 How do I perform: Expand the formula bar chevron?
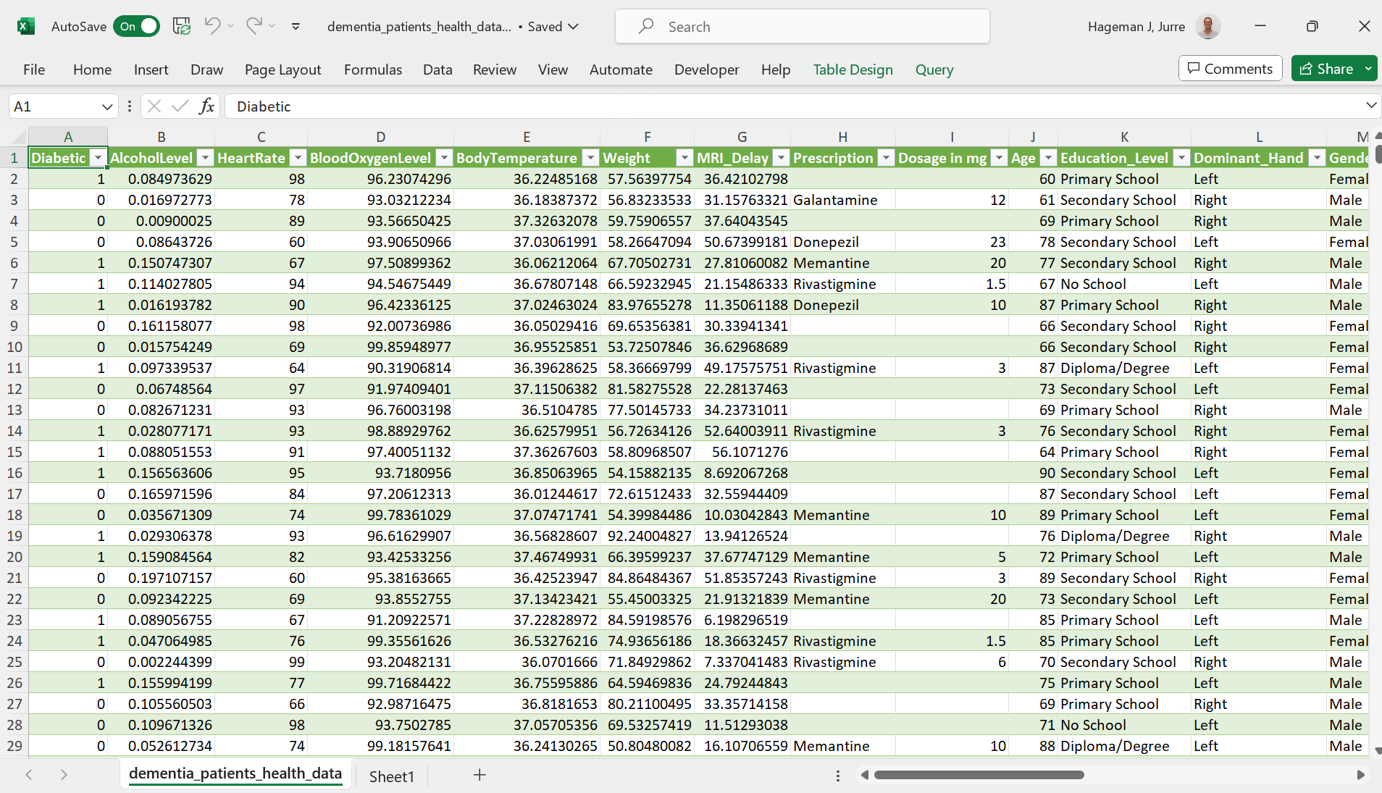pos(1370,106)
